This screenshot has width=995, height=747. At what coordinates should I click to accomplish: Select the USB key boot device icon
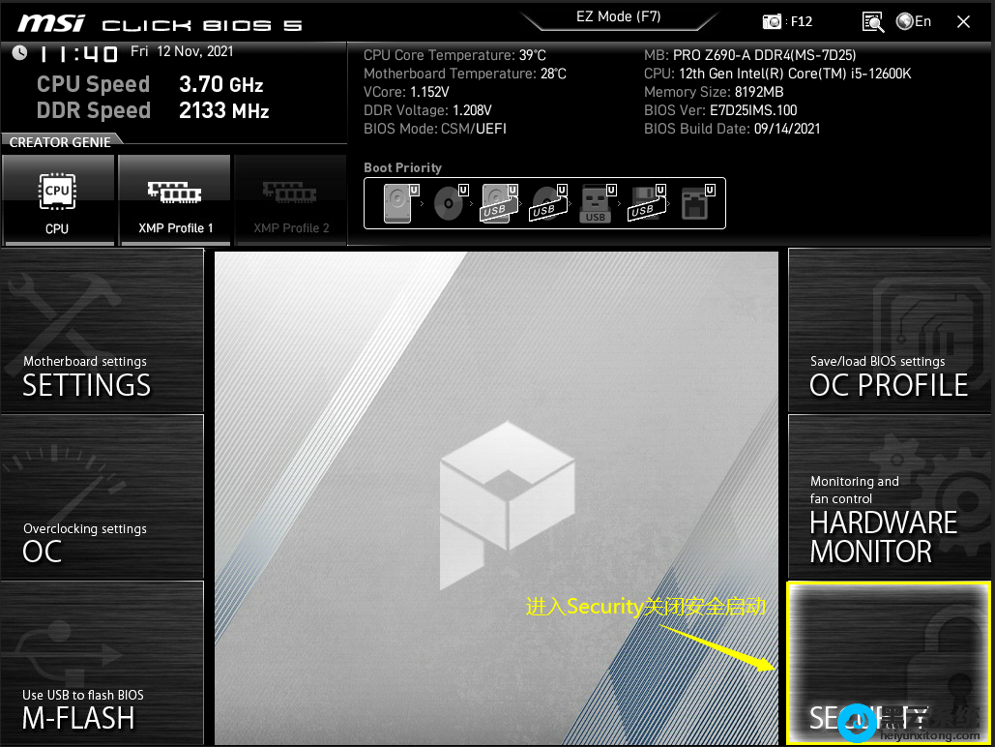point(595,203)
